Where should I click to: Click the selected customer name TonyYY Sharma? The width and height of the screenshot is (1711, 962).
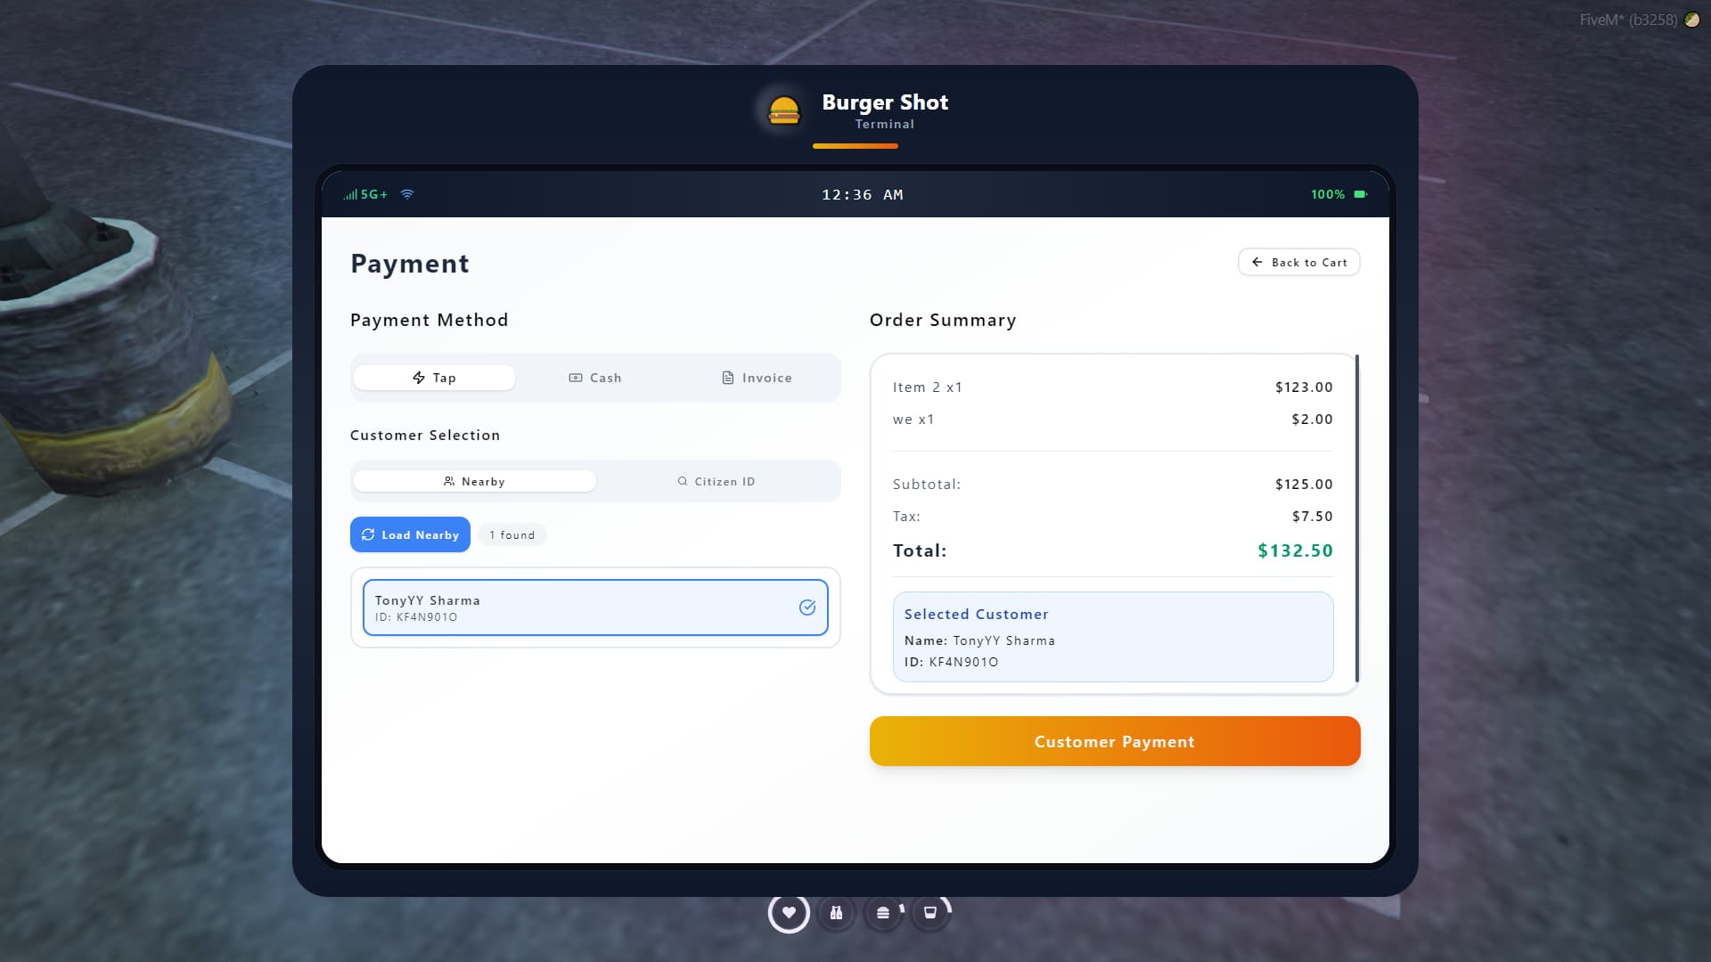point(1004,640)
